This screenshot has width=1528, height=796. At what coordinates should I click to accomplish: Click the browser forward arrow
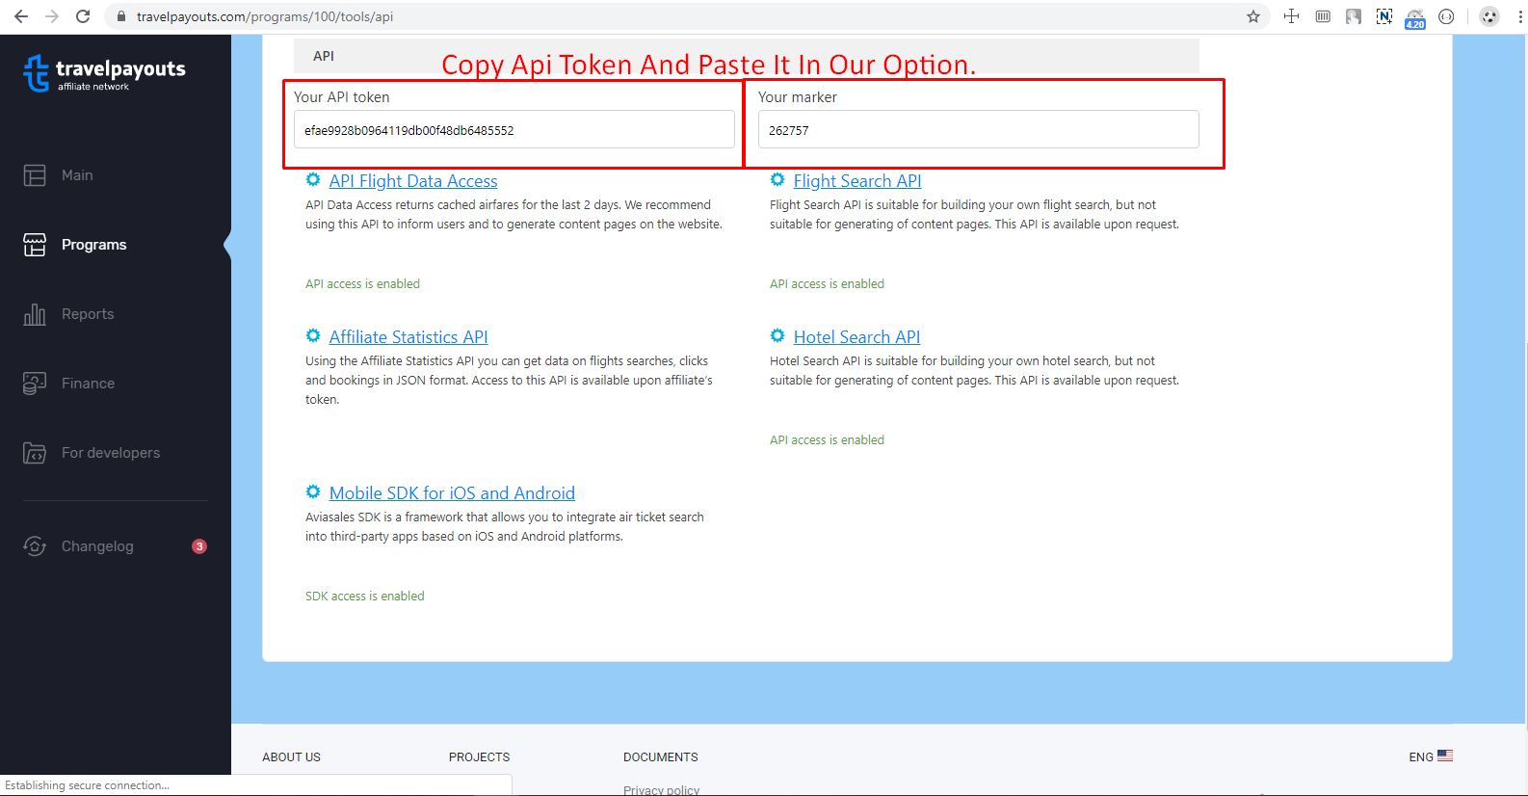52,16
